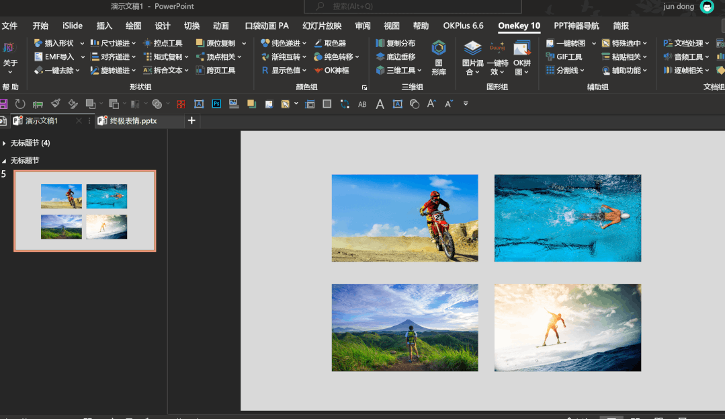
Task: Open the OKPlus 6.6 ribbon tab
Action: click(463, 26)
